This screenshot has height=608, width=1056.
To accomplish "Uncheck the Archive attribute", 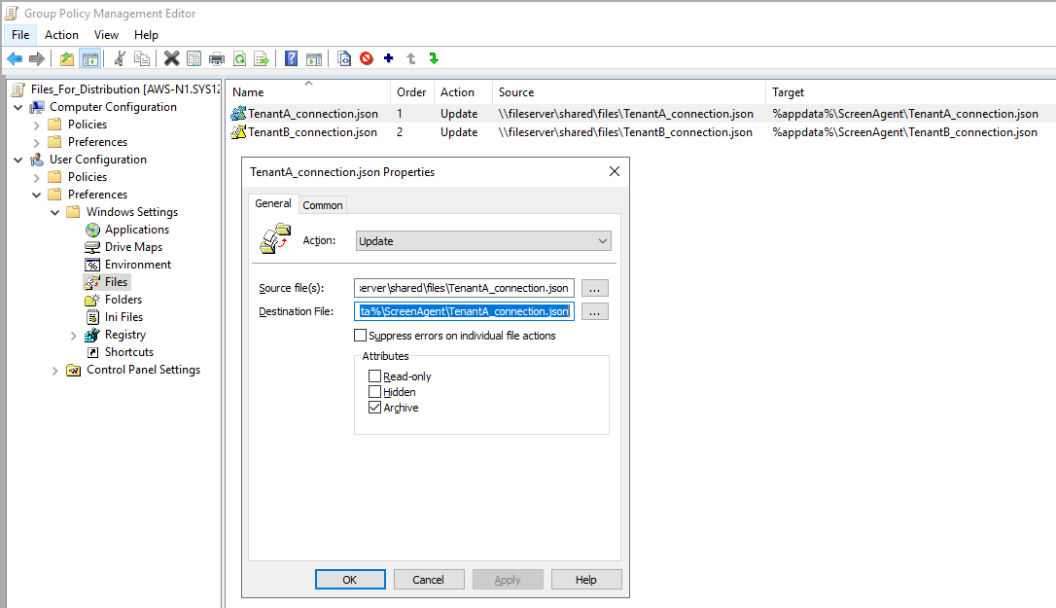I will coord(375,408).
